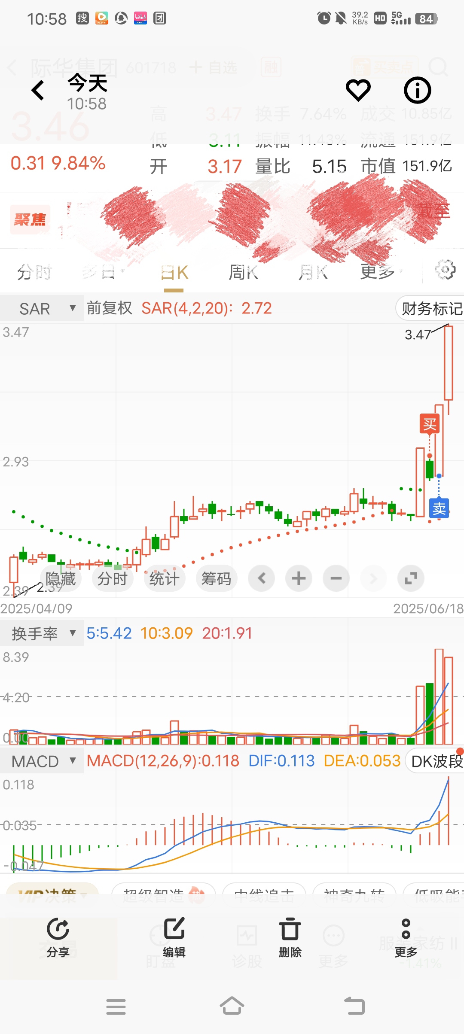Open the MACD indicator dropdown
This screenshot has width=464, height=1034.
click(42, 761)
